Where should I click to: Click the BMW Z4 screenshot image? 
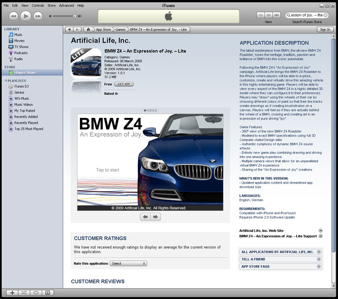(150, 162)
